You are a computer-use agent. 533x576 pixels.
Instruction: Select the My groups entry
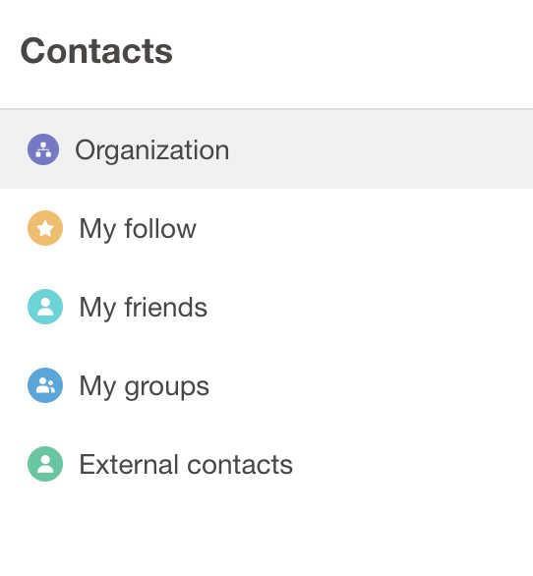click(266, 385)
